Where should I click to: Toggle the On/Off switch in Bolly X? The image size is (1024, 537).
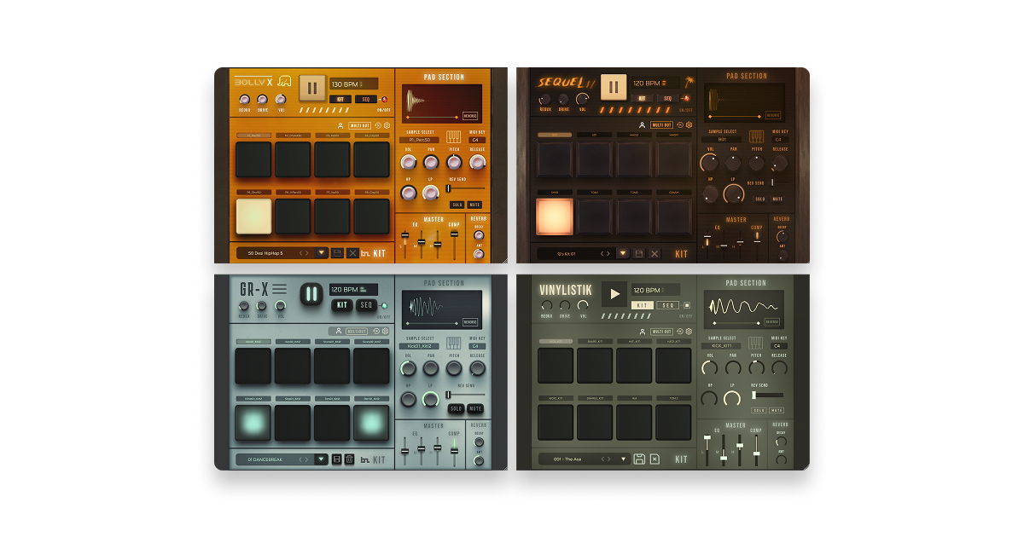click(383, 100)
